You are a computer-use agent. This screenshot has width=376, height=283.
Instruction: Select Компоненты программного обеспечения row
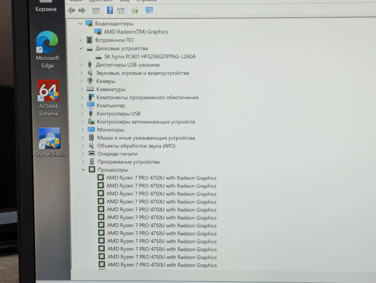coord(143,97)
